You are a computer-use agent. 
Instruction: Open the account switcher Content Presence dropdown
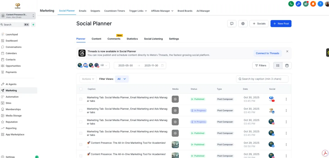[18, 16]
